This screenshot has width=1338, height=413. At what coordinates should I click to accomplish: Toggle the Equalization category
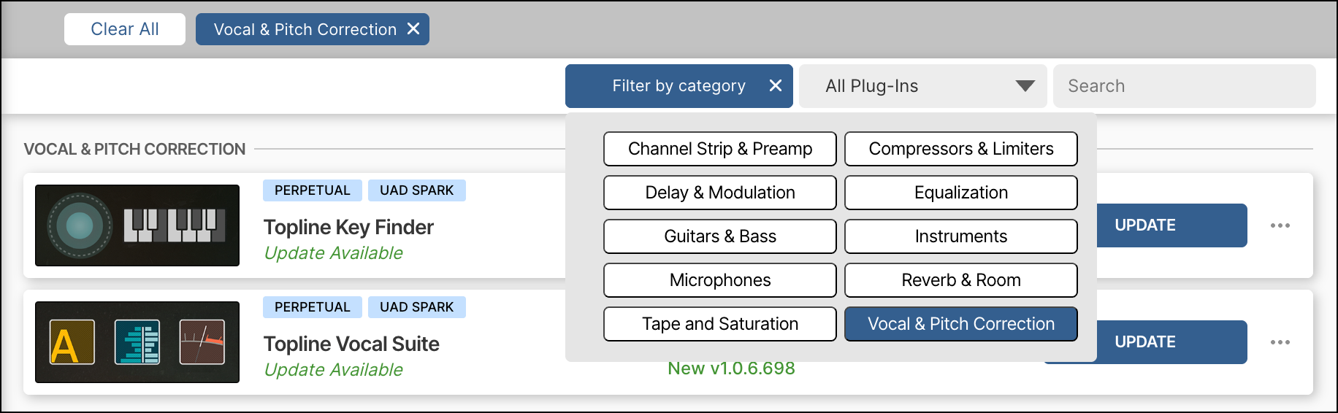pos(961,193)
